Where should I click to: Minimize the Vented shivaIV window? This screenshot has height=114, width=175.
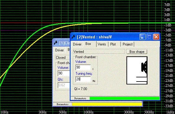(142, 37)
